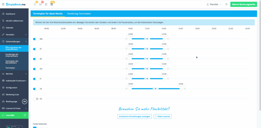Toggle off Saturday (Sa) working day
The height and width of the screenshot is (128, 261).
(36, 89)
